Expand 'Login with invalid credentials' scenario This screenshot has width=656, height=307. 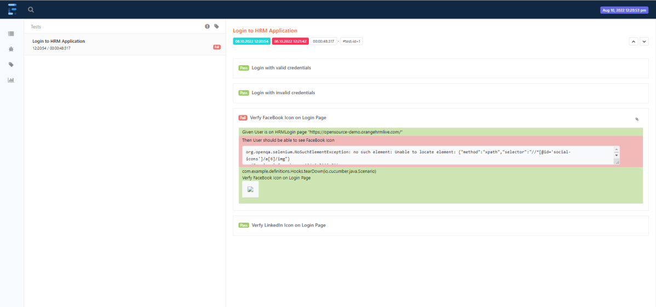coord(283,93)
